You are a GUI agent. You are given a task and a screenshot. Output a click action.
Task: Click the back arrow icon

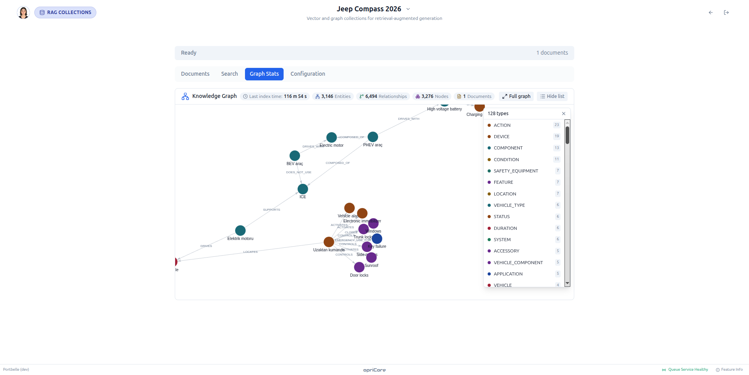pyautogui.click(x=711, y=12)
